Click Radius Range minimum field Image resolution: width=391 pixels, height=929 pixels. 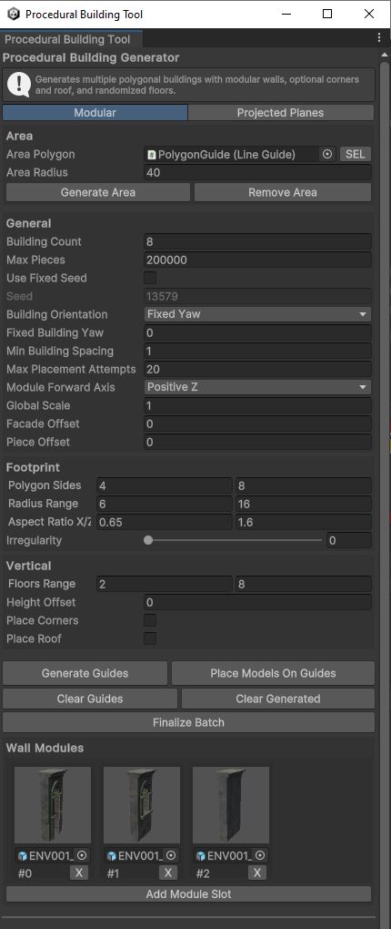[x=165, y=504]
